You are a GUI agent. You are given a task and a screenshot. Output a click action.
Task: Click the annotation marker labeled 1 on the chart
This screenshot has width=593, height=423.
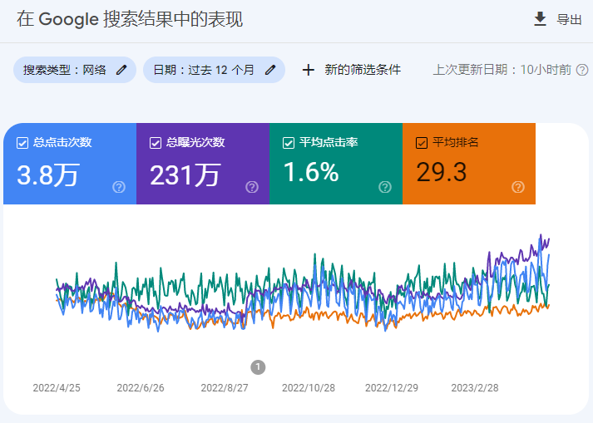coord(258,366)
